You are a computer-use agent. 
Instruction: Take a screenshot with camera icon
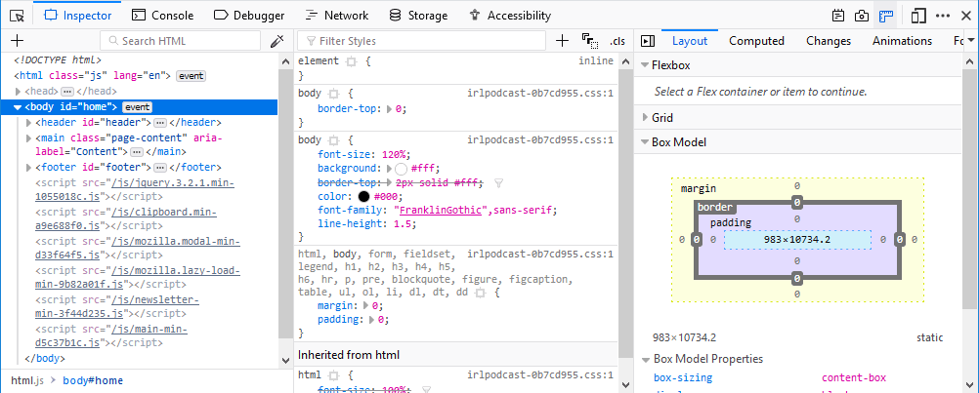tap(862, 16)
